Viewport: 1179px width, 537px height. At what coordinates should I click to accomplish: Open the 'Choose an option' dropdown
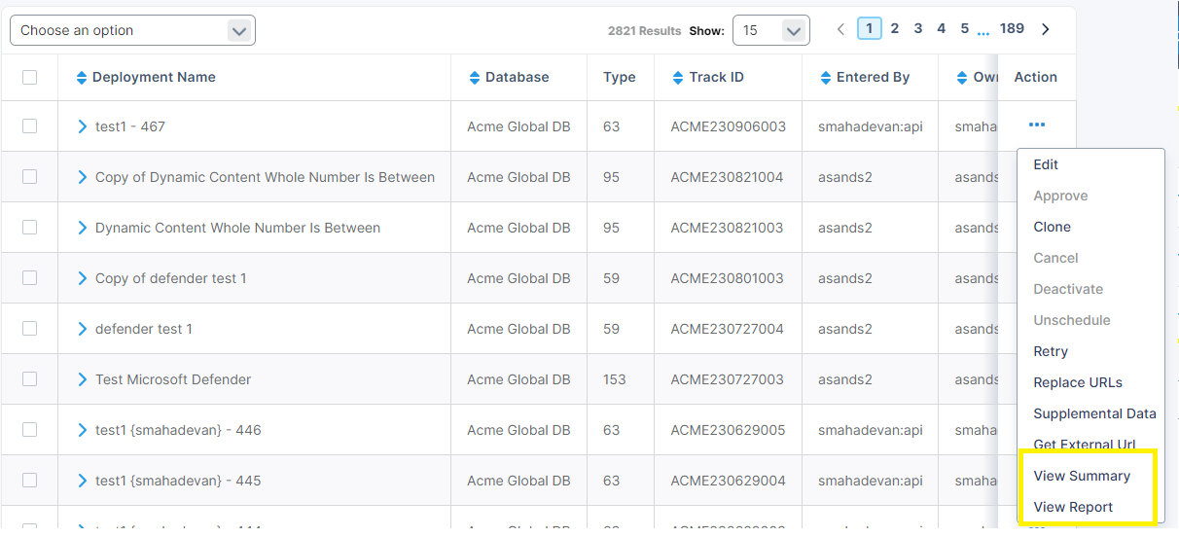pyautogui.click(x=132, y=30)
